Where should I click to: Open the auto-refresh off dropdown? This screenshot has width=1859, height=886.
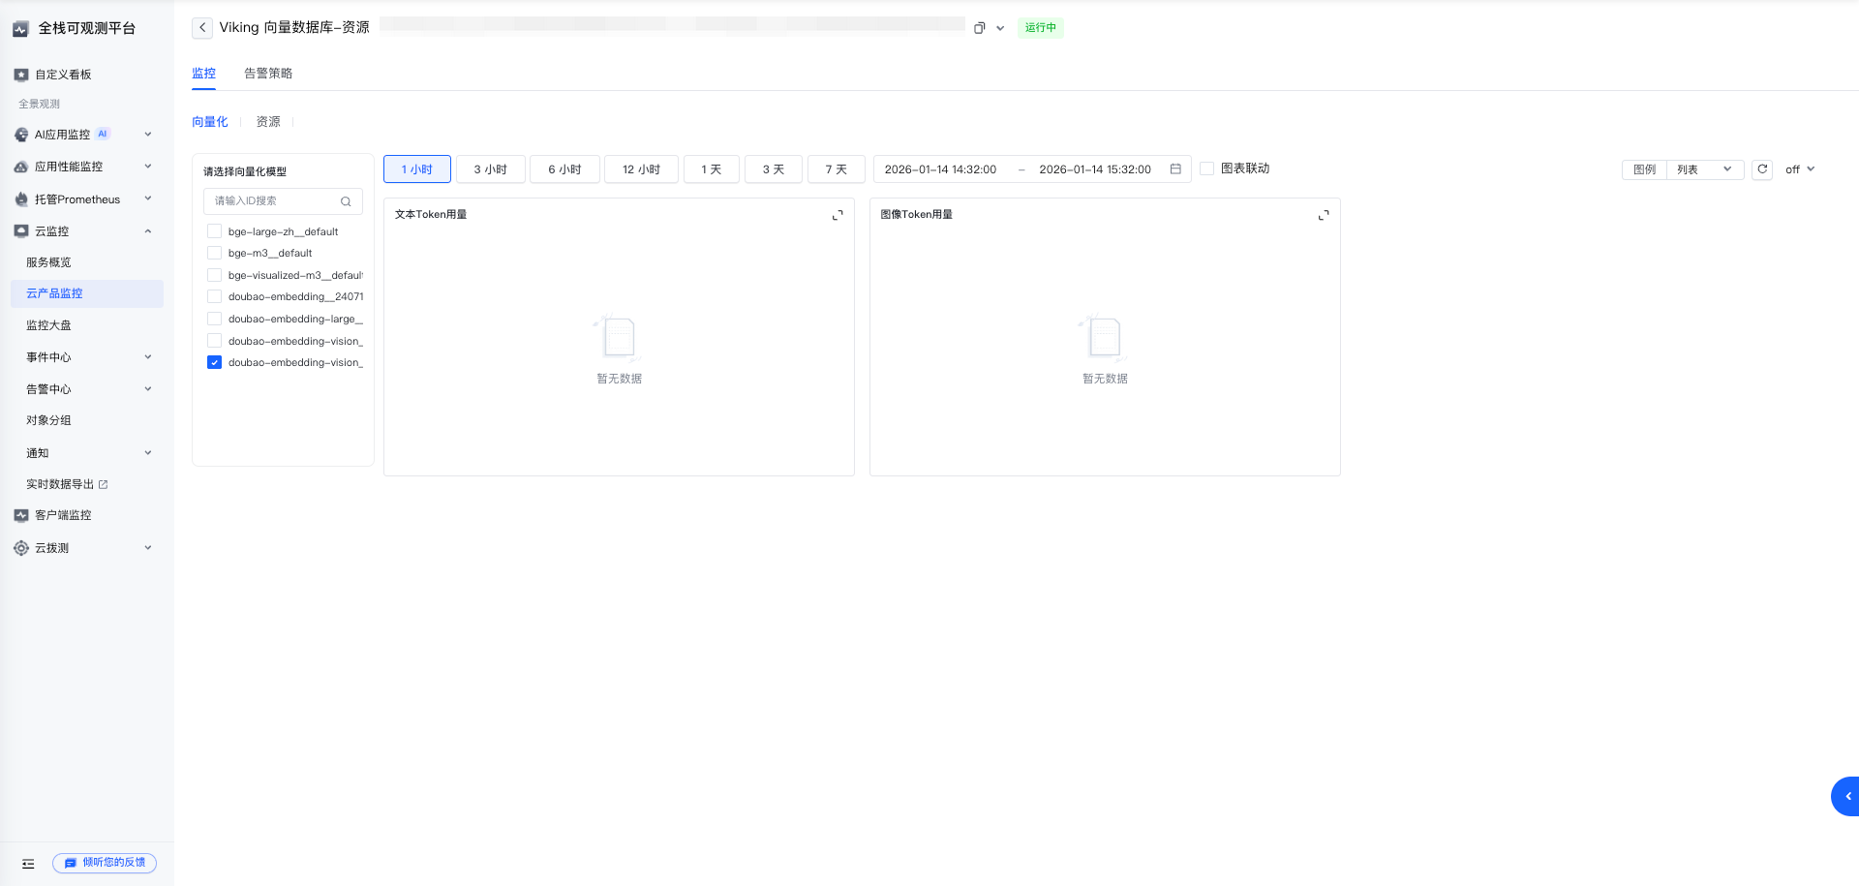[1800, 169]
